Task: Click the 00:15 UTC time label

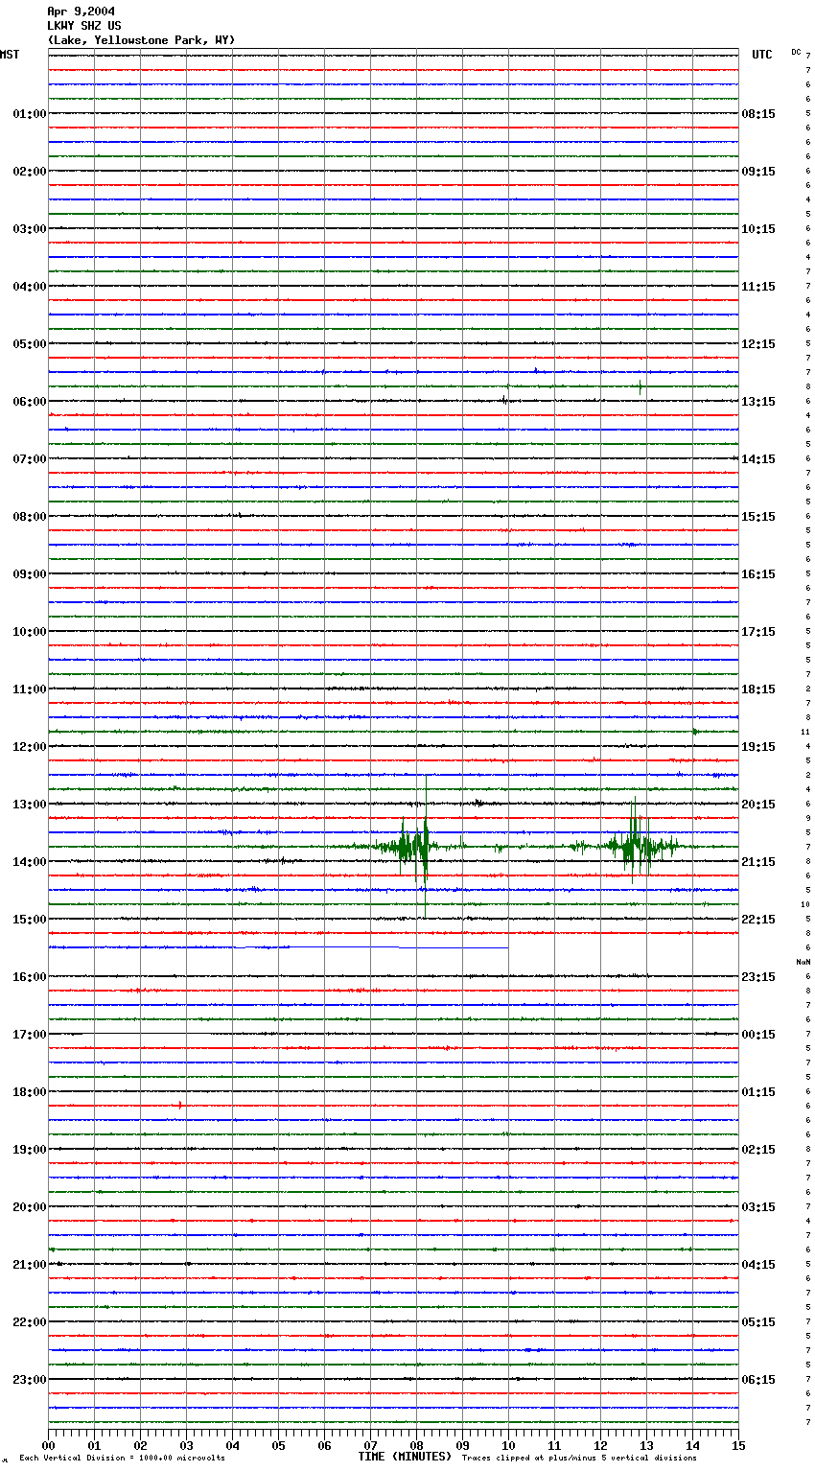Action: tap(758, 1034)
